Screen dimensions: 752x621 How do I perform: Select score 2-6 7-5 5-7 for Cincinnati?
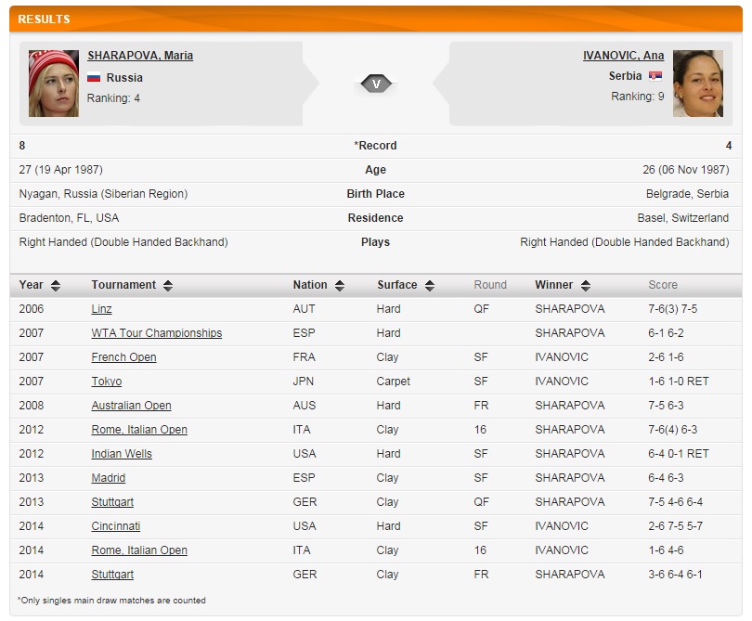[x=675, y=526]
